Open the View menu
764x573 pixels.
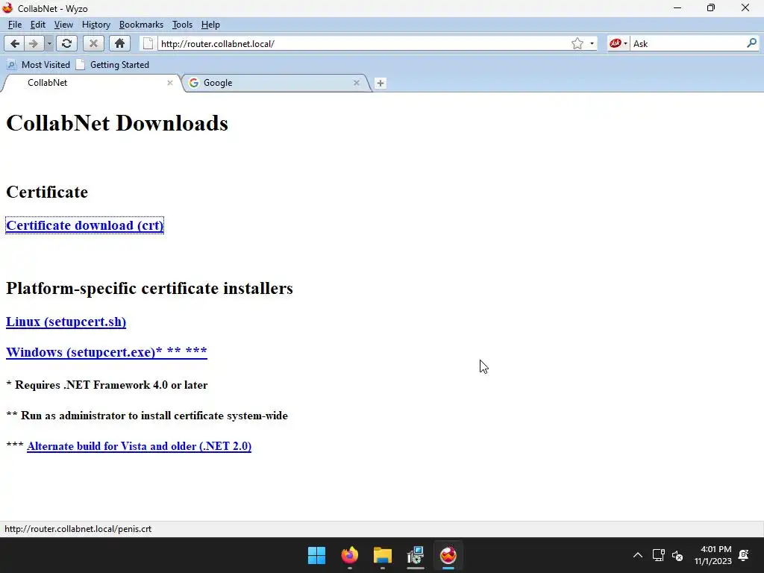pyautogui.click(x=63, y=25)
